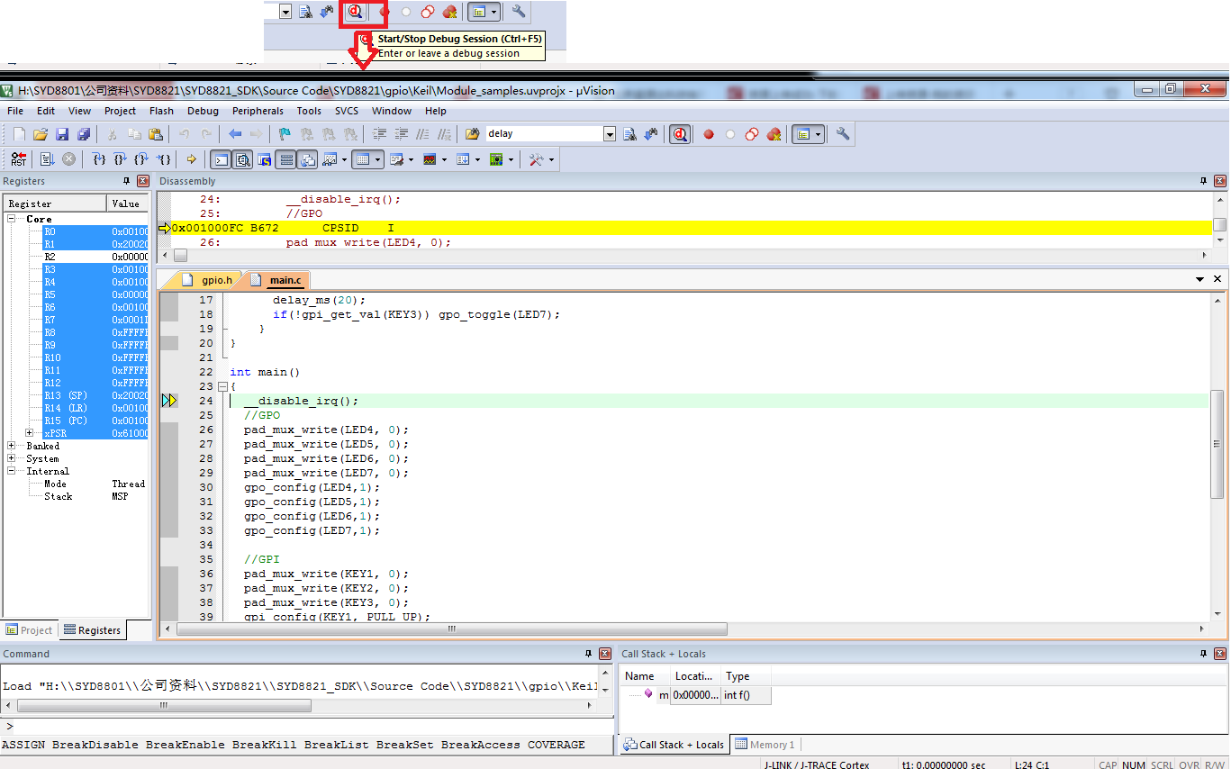The width and height of the screenshot is (1231, 769).
Task: Toggle the Disassembly Window button
Action: (x=242, y=159)
